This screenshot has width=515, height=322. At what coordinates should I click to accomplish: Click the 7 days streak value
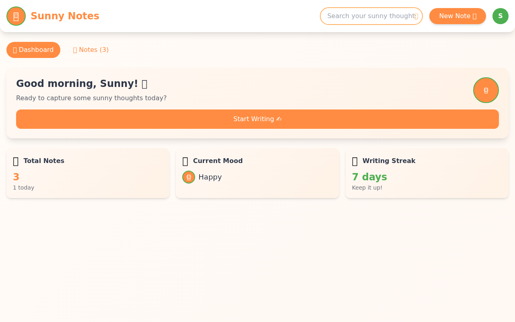click(x=369, y=177)
